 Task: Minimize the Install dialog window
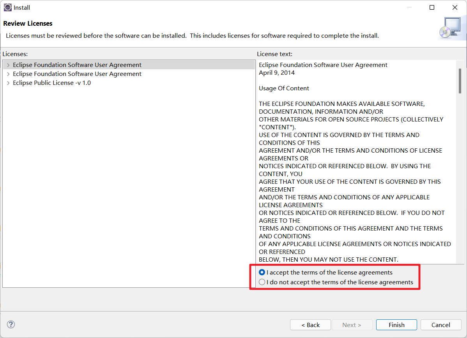(409, 7)
